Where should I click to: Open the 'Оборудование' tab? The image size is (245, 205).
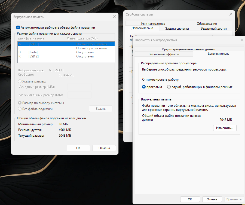pos(207,24)
